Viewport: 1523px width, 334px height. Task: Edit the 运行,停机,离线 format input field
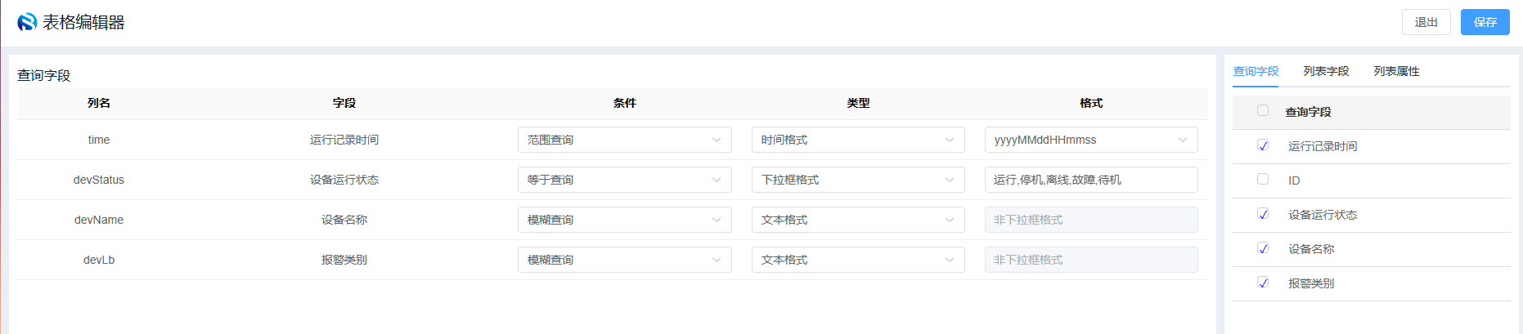(x=1091, y=180)
